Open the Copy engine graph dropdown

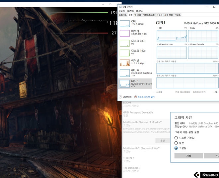click(189, 28)
